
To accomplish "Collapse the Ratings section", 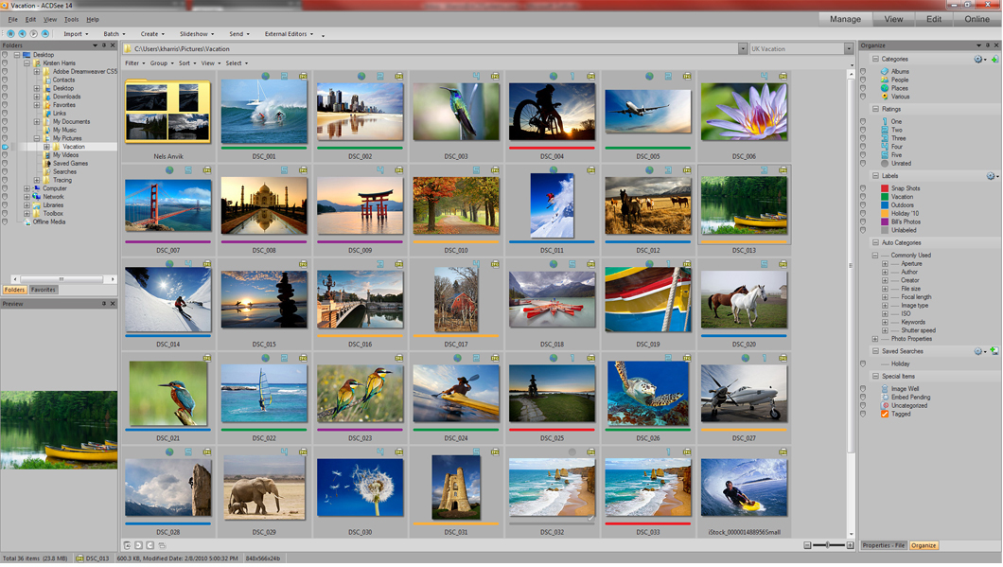I will pyautogui.click(x=875, y=109).
